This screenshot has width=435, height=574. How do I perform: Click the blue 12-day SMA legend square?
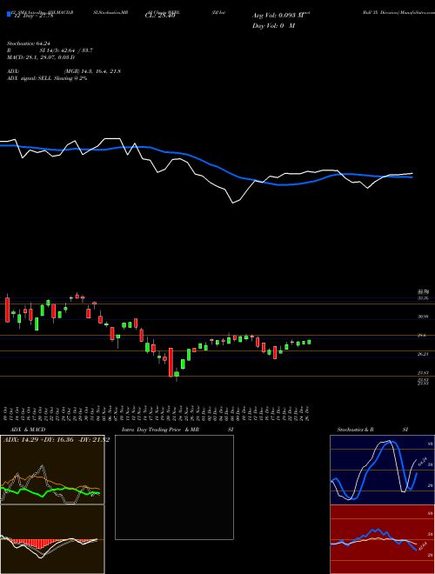[9, 15]
